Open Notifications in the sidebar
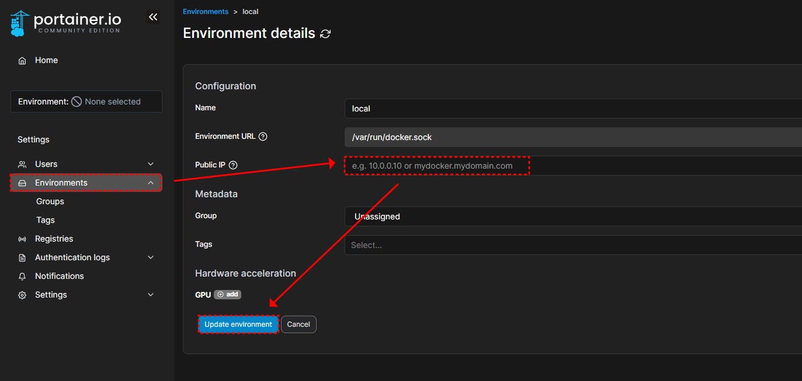 [x=86, y=277]
